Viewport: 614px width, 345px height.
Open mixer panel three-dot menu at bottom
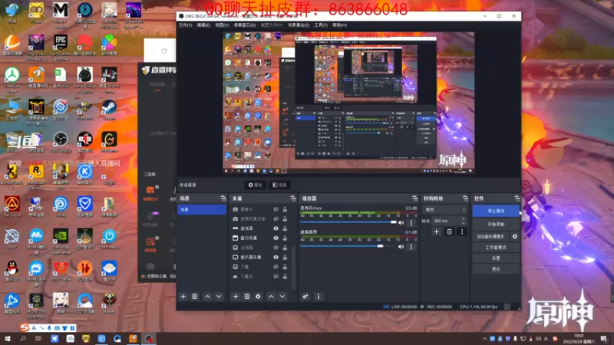(x=319, y=297)
